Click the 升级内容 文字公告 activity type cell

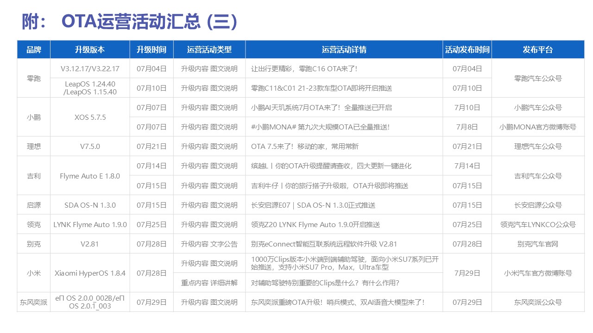209,244
